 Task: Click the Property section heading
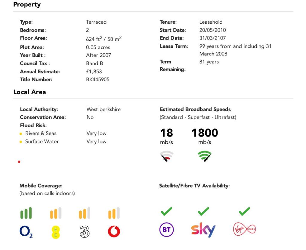tap(27, 4)
